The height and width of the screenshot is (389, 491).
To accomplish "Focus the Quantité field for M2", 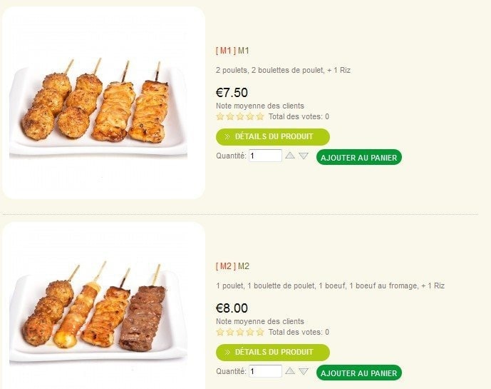I will click(x=265, y=371).
